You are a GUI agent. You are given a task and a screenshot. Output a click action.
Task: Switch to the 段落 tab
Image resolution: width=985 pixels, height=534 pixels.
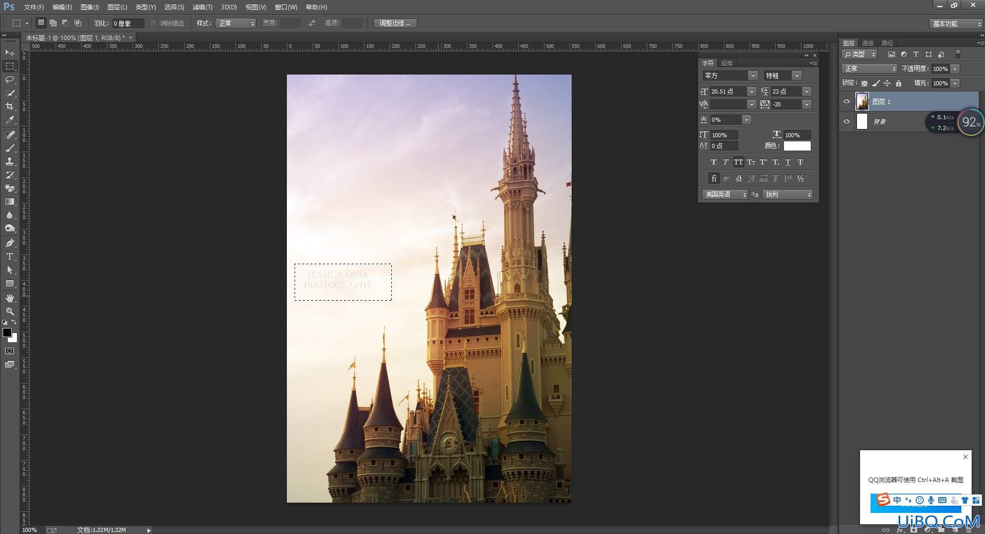click(x=726, y=63)
